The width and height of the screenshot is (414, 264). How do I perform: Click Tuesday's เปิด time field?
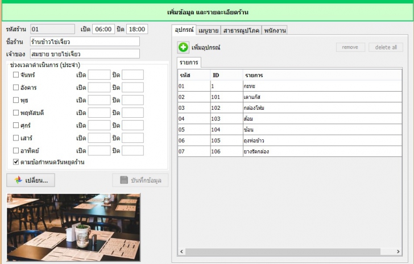(99, 88)
